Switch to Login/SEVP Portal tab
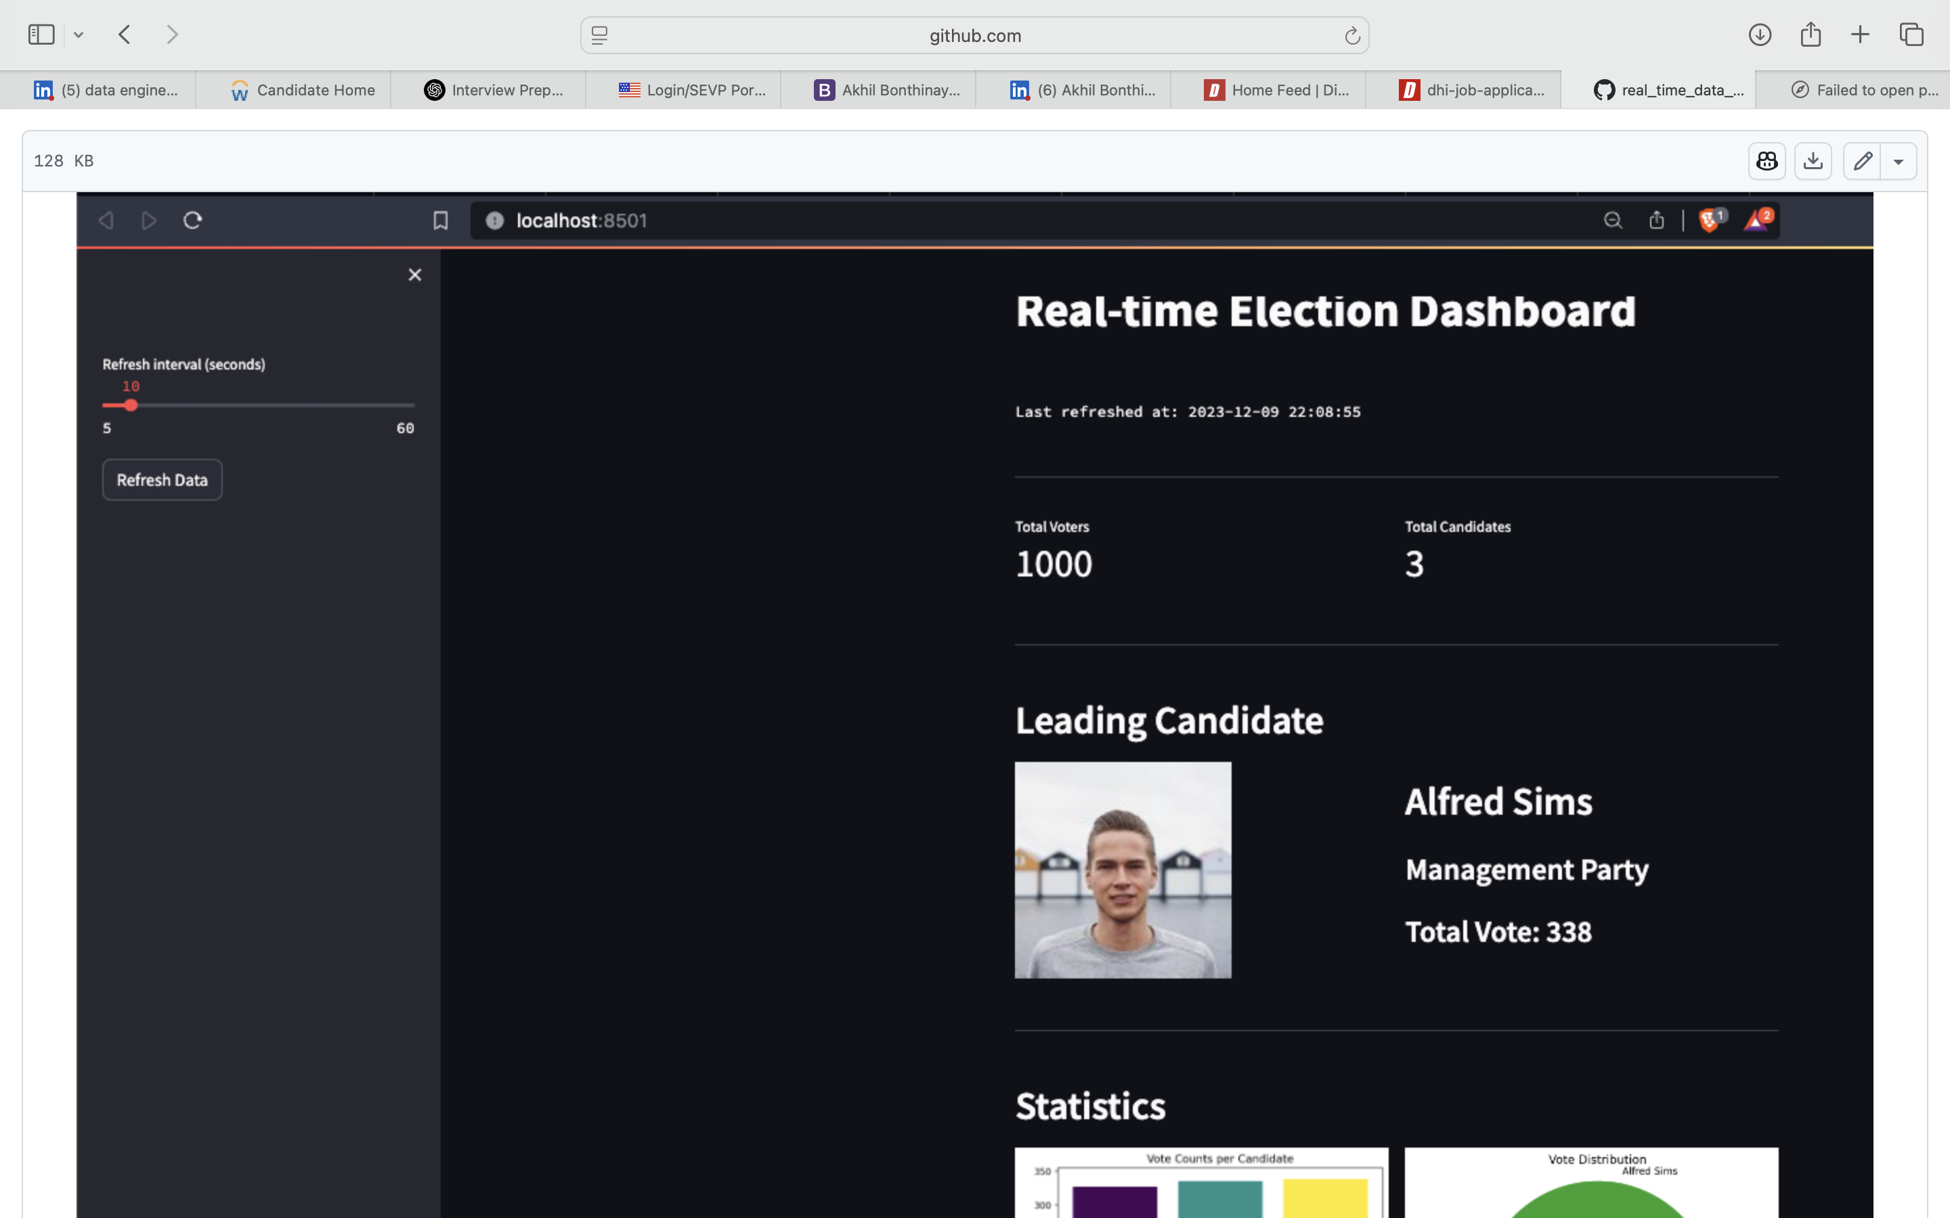This screenshot has width=1950, height=1218. tap(683, 90)
